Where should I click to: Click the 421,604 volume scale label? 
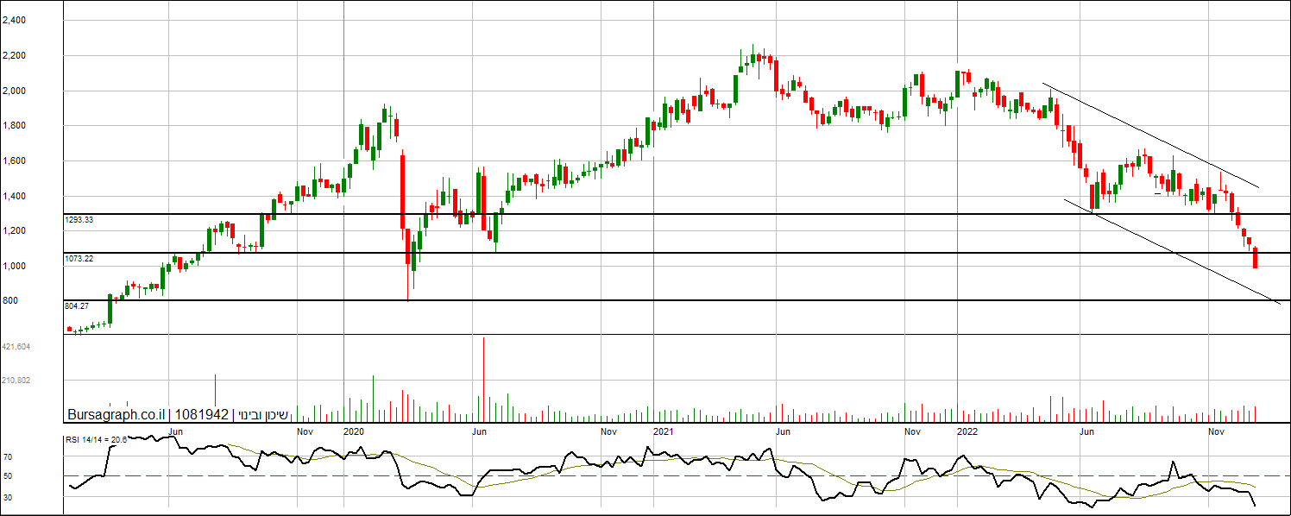pyautogui.click(x=17, y=346)
